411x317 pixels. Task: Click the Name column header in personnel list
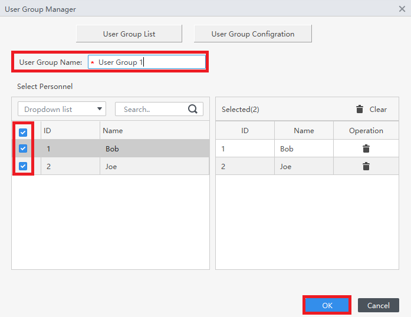click(x=113, y=130)
